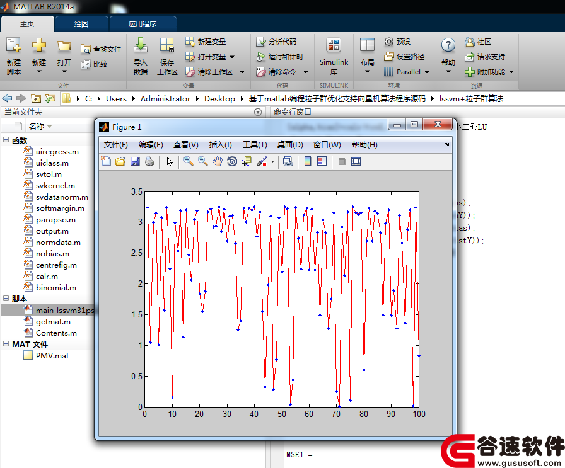Click 运行和计时 run and time
This screenshot has height=468, width=565.
(x=279, y=57)
